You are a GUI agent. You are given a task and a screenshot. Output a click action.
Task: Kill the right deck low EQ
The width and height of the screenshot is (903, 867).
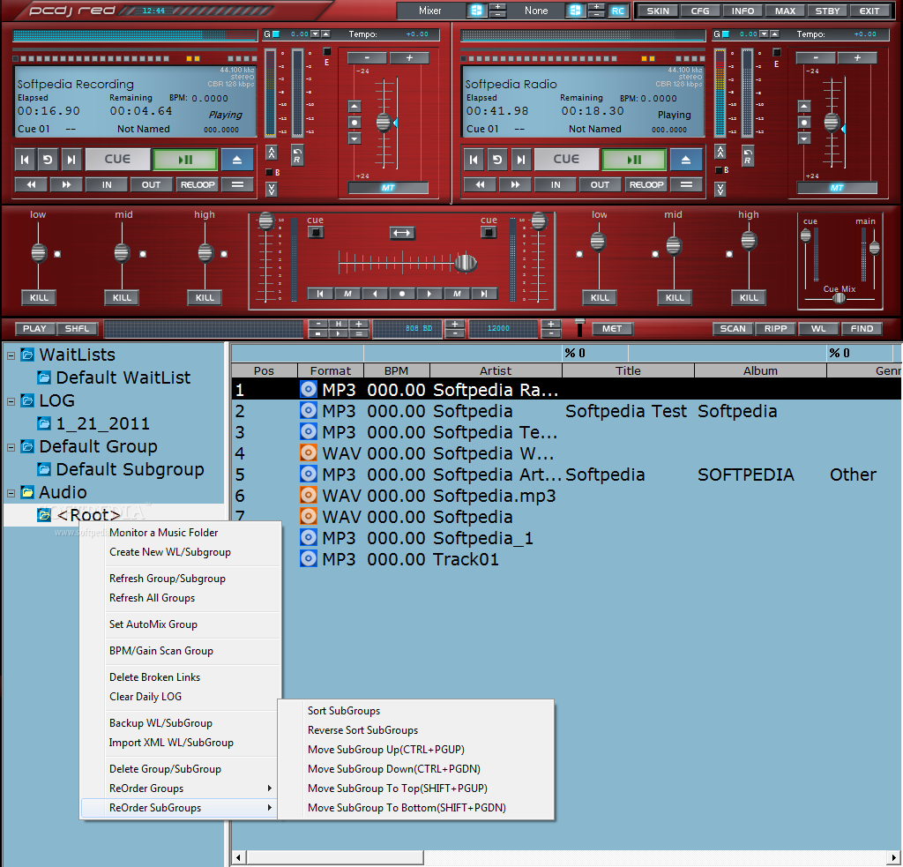point(600,297)
